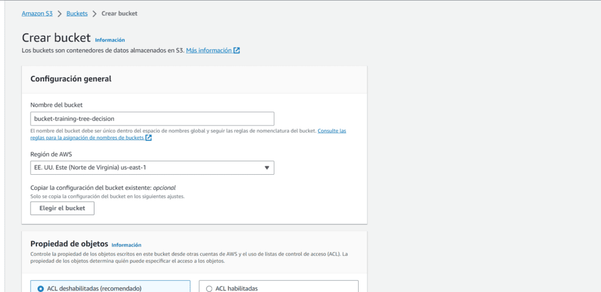Click the Configuración general section header
Viewport: 601px width, 292px height.
[71, 79]
